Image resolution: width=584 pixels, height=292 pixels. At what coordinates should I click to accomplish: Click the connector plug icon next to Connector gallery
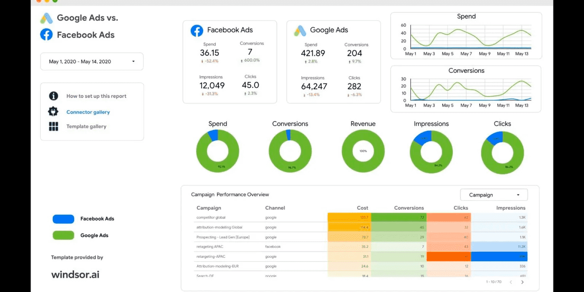[x=53, y=112]
